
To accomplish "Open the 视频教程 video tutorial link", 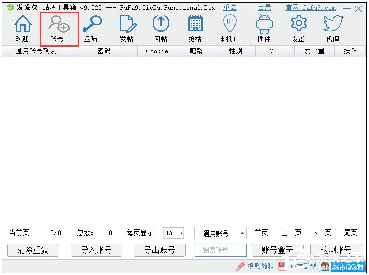I will [x=260, y=266].
